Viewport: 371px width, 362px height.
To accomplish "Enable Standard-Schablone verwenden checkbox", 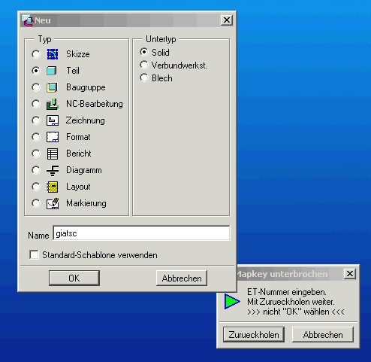I will [34, 254].
